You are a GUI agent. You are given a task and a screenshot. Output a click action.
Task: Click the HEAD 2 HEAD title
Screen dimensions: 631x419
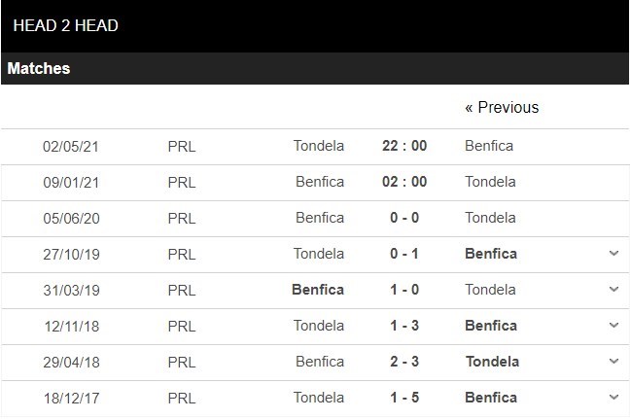(66, 25)
